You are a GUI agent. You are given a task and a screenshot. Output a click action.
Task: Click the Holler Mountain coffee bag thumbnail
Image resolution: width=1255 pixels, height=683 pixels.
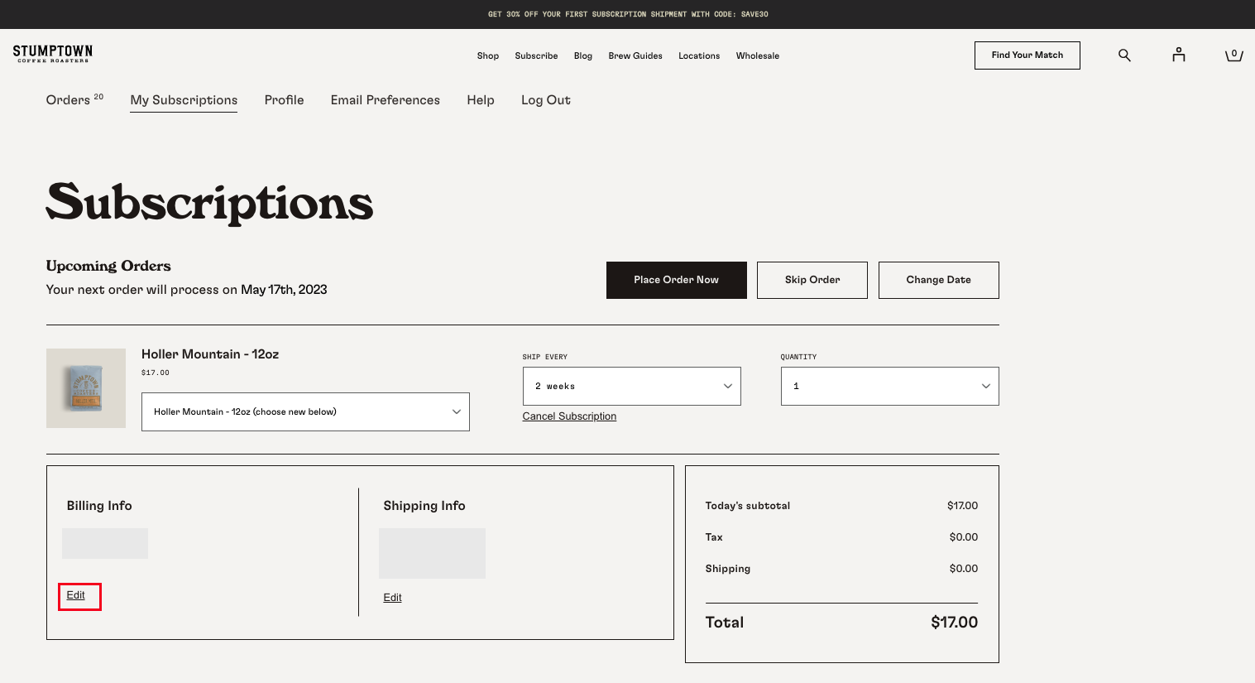86,388
